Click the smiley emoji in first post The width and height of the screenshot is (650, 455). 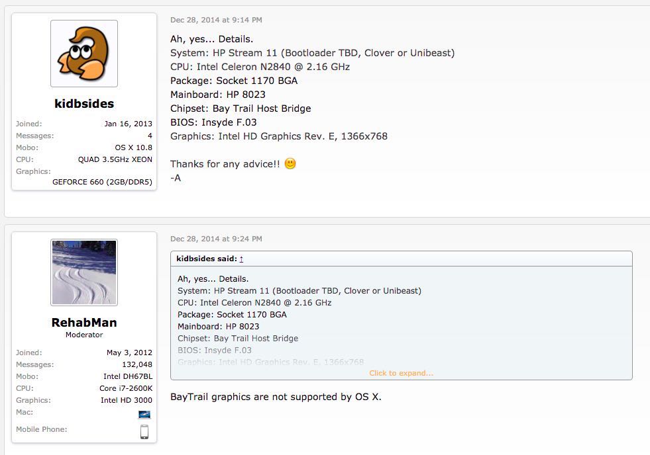pos(290,164)
